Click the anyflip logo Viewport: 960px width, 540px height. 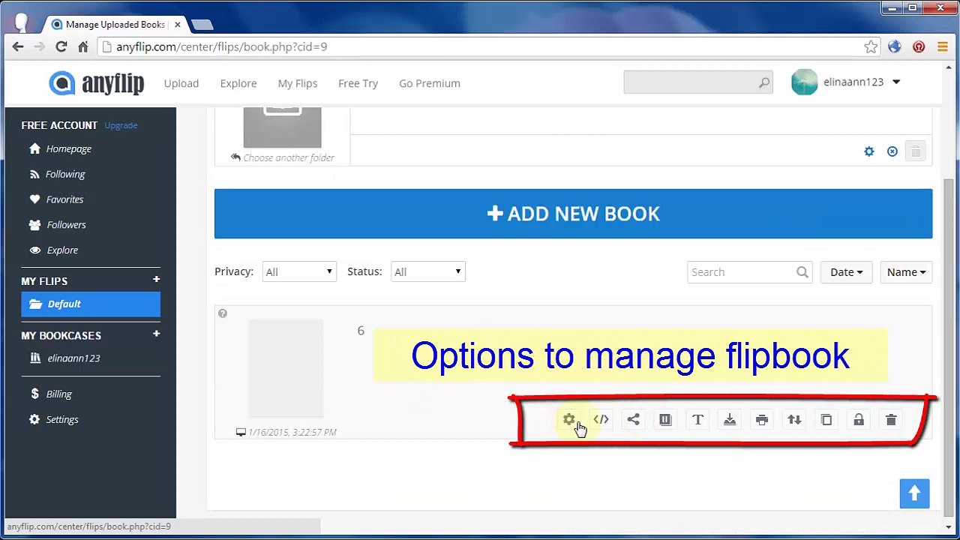[x=97, y=82]
